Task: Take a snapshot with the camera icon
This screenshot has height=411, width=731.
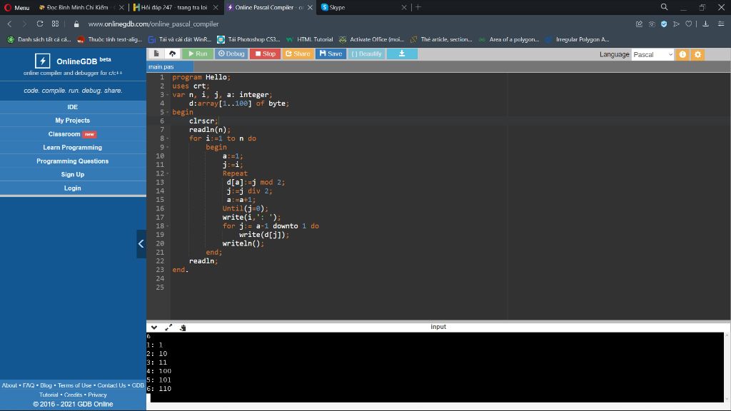Action: [x=652, y=24]
